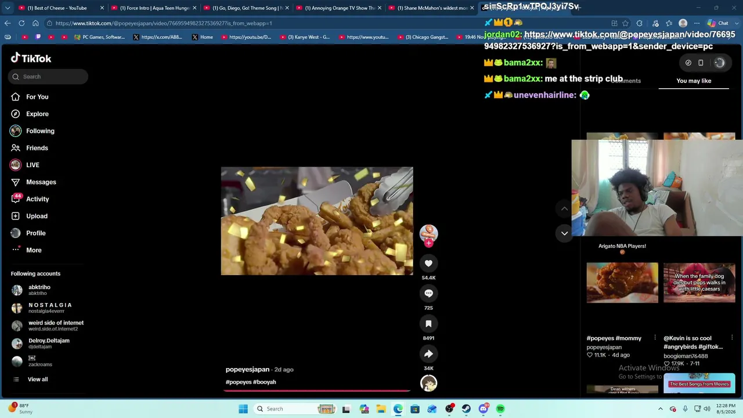Image resolution: width=743 pixels, height=418 pixels.
Task: Expand following accounts with View all
Action: (38, 379)
